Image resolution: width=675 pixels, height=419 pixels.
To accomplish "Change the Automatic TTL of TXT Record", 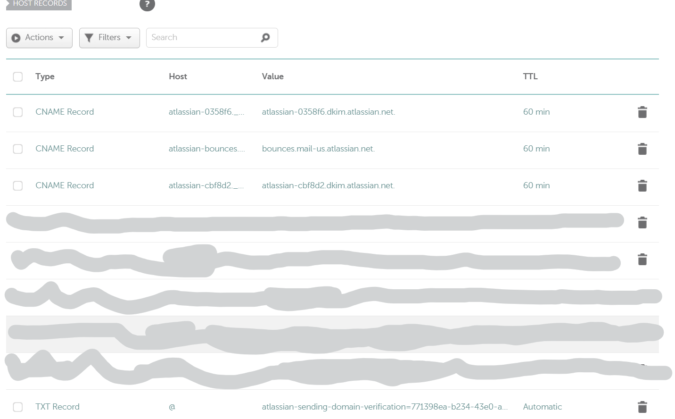I will click(543, 407).
